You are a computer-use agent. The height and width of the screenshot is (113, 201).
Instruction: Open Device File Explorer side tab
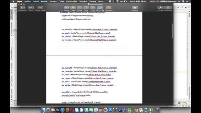[x=189, y=92]
